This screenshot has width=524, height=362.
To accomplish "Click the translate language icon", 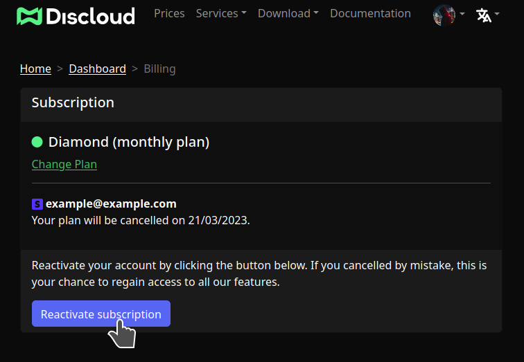I will 484,15.
